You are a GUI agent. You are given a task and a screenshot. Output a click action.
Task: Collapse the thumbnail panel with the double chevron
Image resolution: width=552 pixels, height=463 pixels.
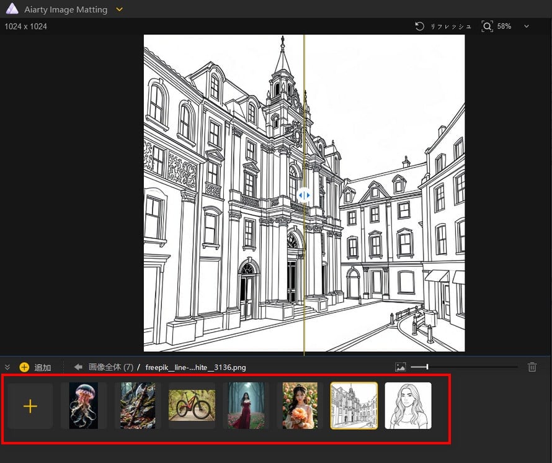pos(7,367)
